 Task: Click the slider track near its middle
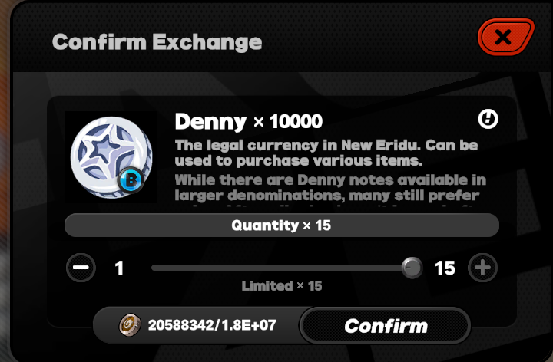[x=282, y=268]
